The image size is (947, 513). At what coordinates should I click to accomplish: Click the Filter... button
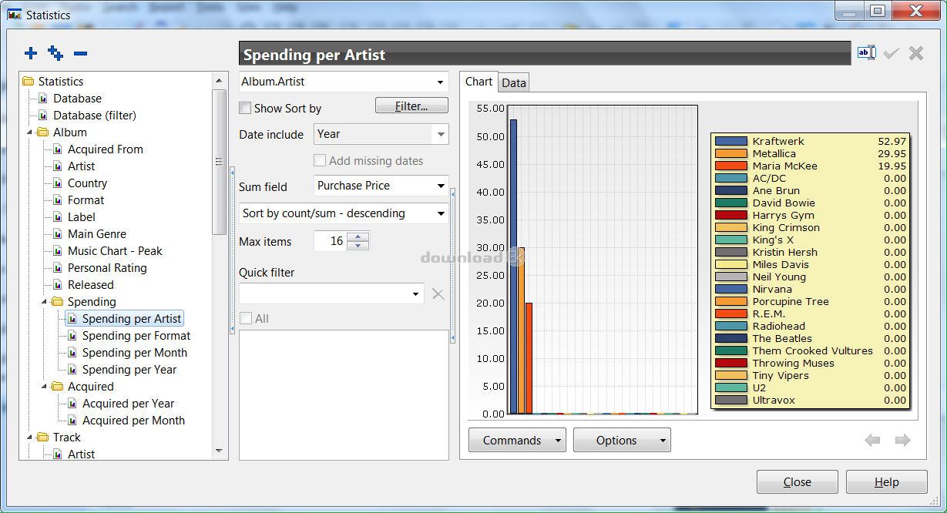(411, 106)
